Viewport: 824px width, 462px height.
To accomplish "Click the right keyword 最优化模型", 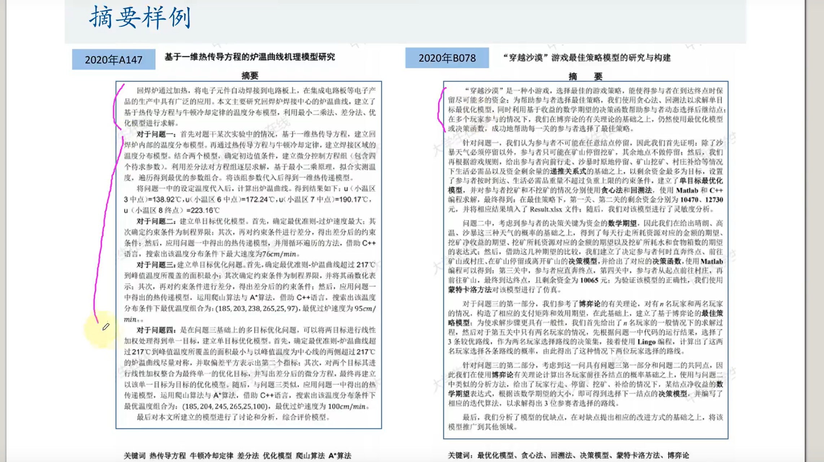I will [495, 456].
